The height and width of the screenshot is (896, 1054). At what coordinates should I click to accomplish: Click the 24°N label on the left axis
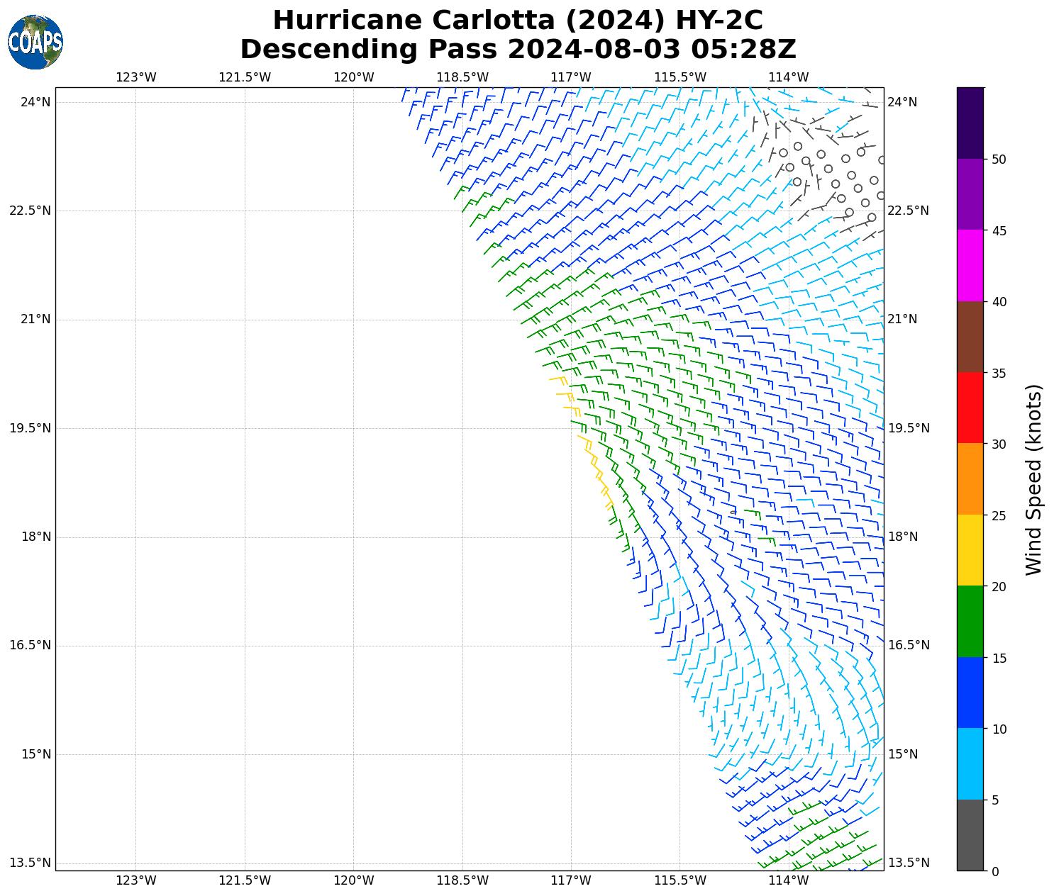pyautogui.click(x=35, y=102)
